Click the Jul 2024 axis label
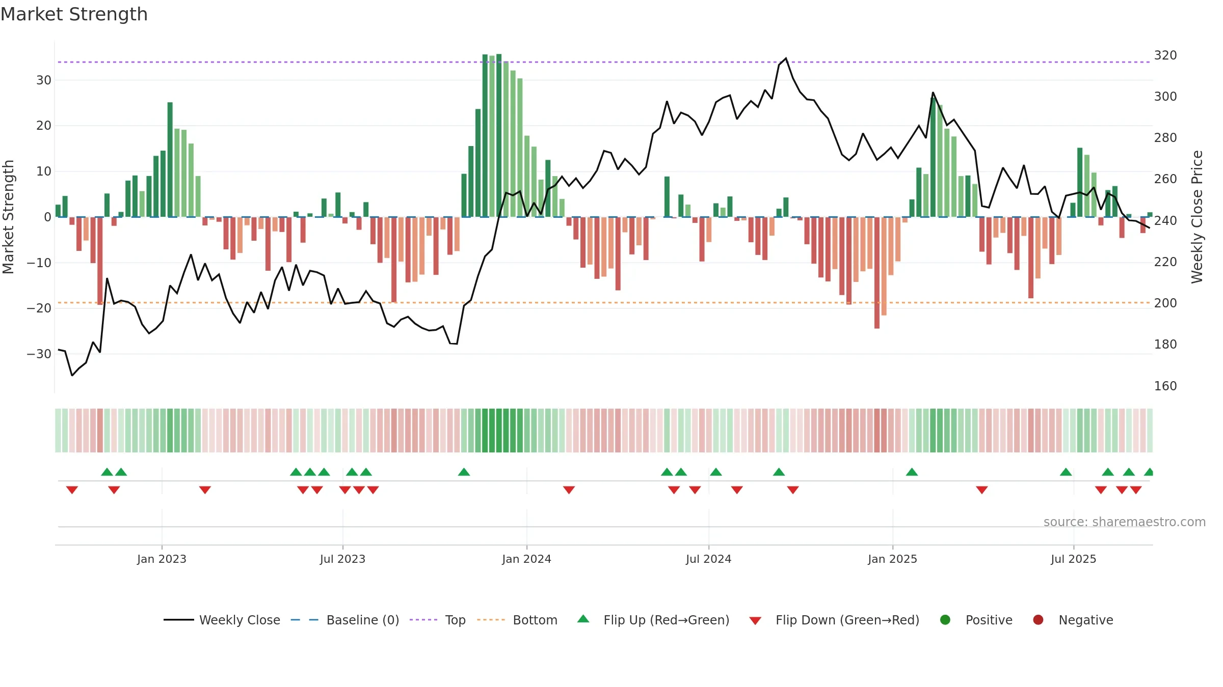 pyautogui.click(x=708, y=559)
